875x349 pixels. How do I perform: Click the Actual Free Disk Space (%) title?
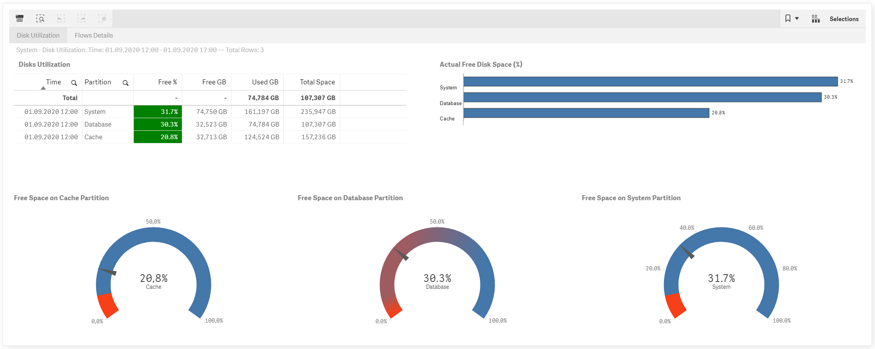[x=481, y=64]
